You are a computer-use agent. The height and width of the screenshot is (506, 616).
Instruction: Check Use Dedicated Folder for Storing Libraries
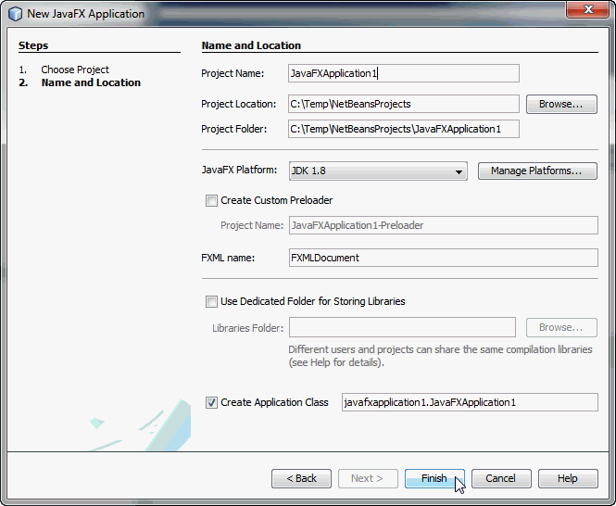[x=211, y=301]
